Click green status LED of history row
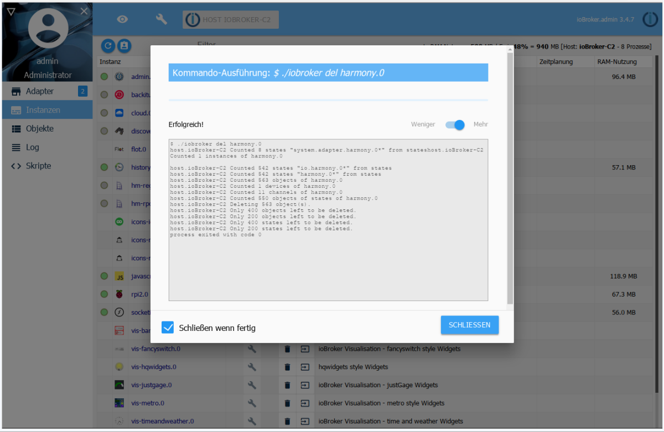Viewport: 664px width, 432px height. 104,167
